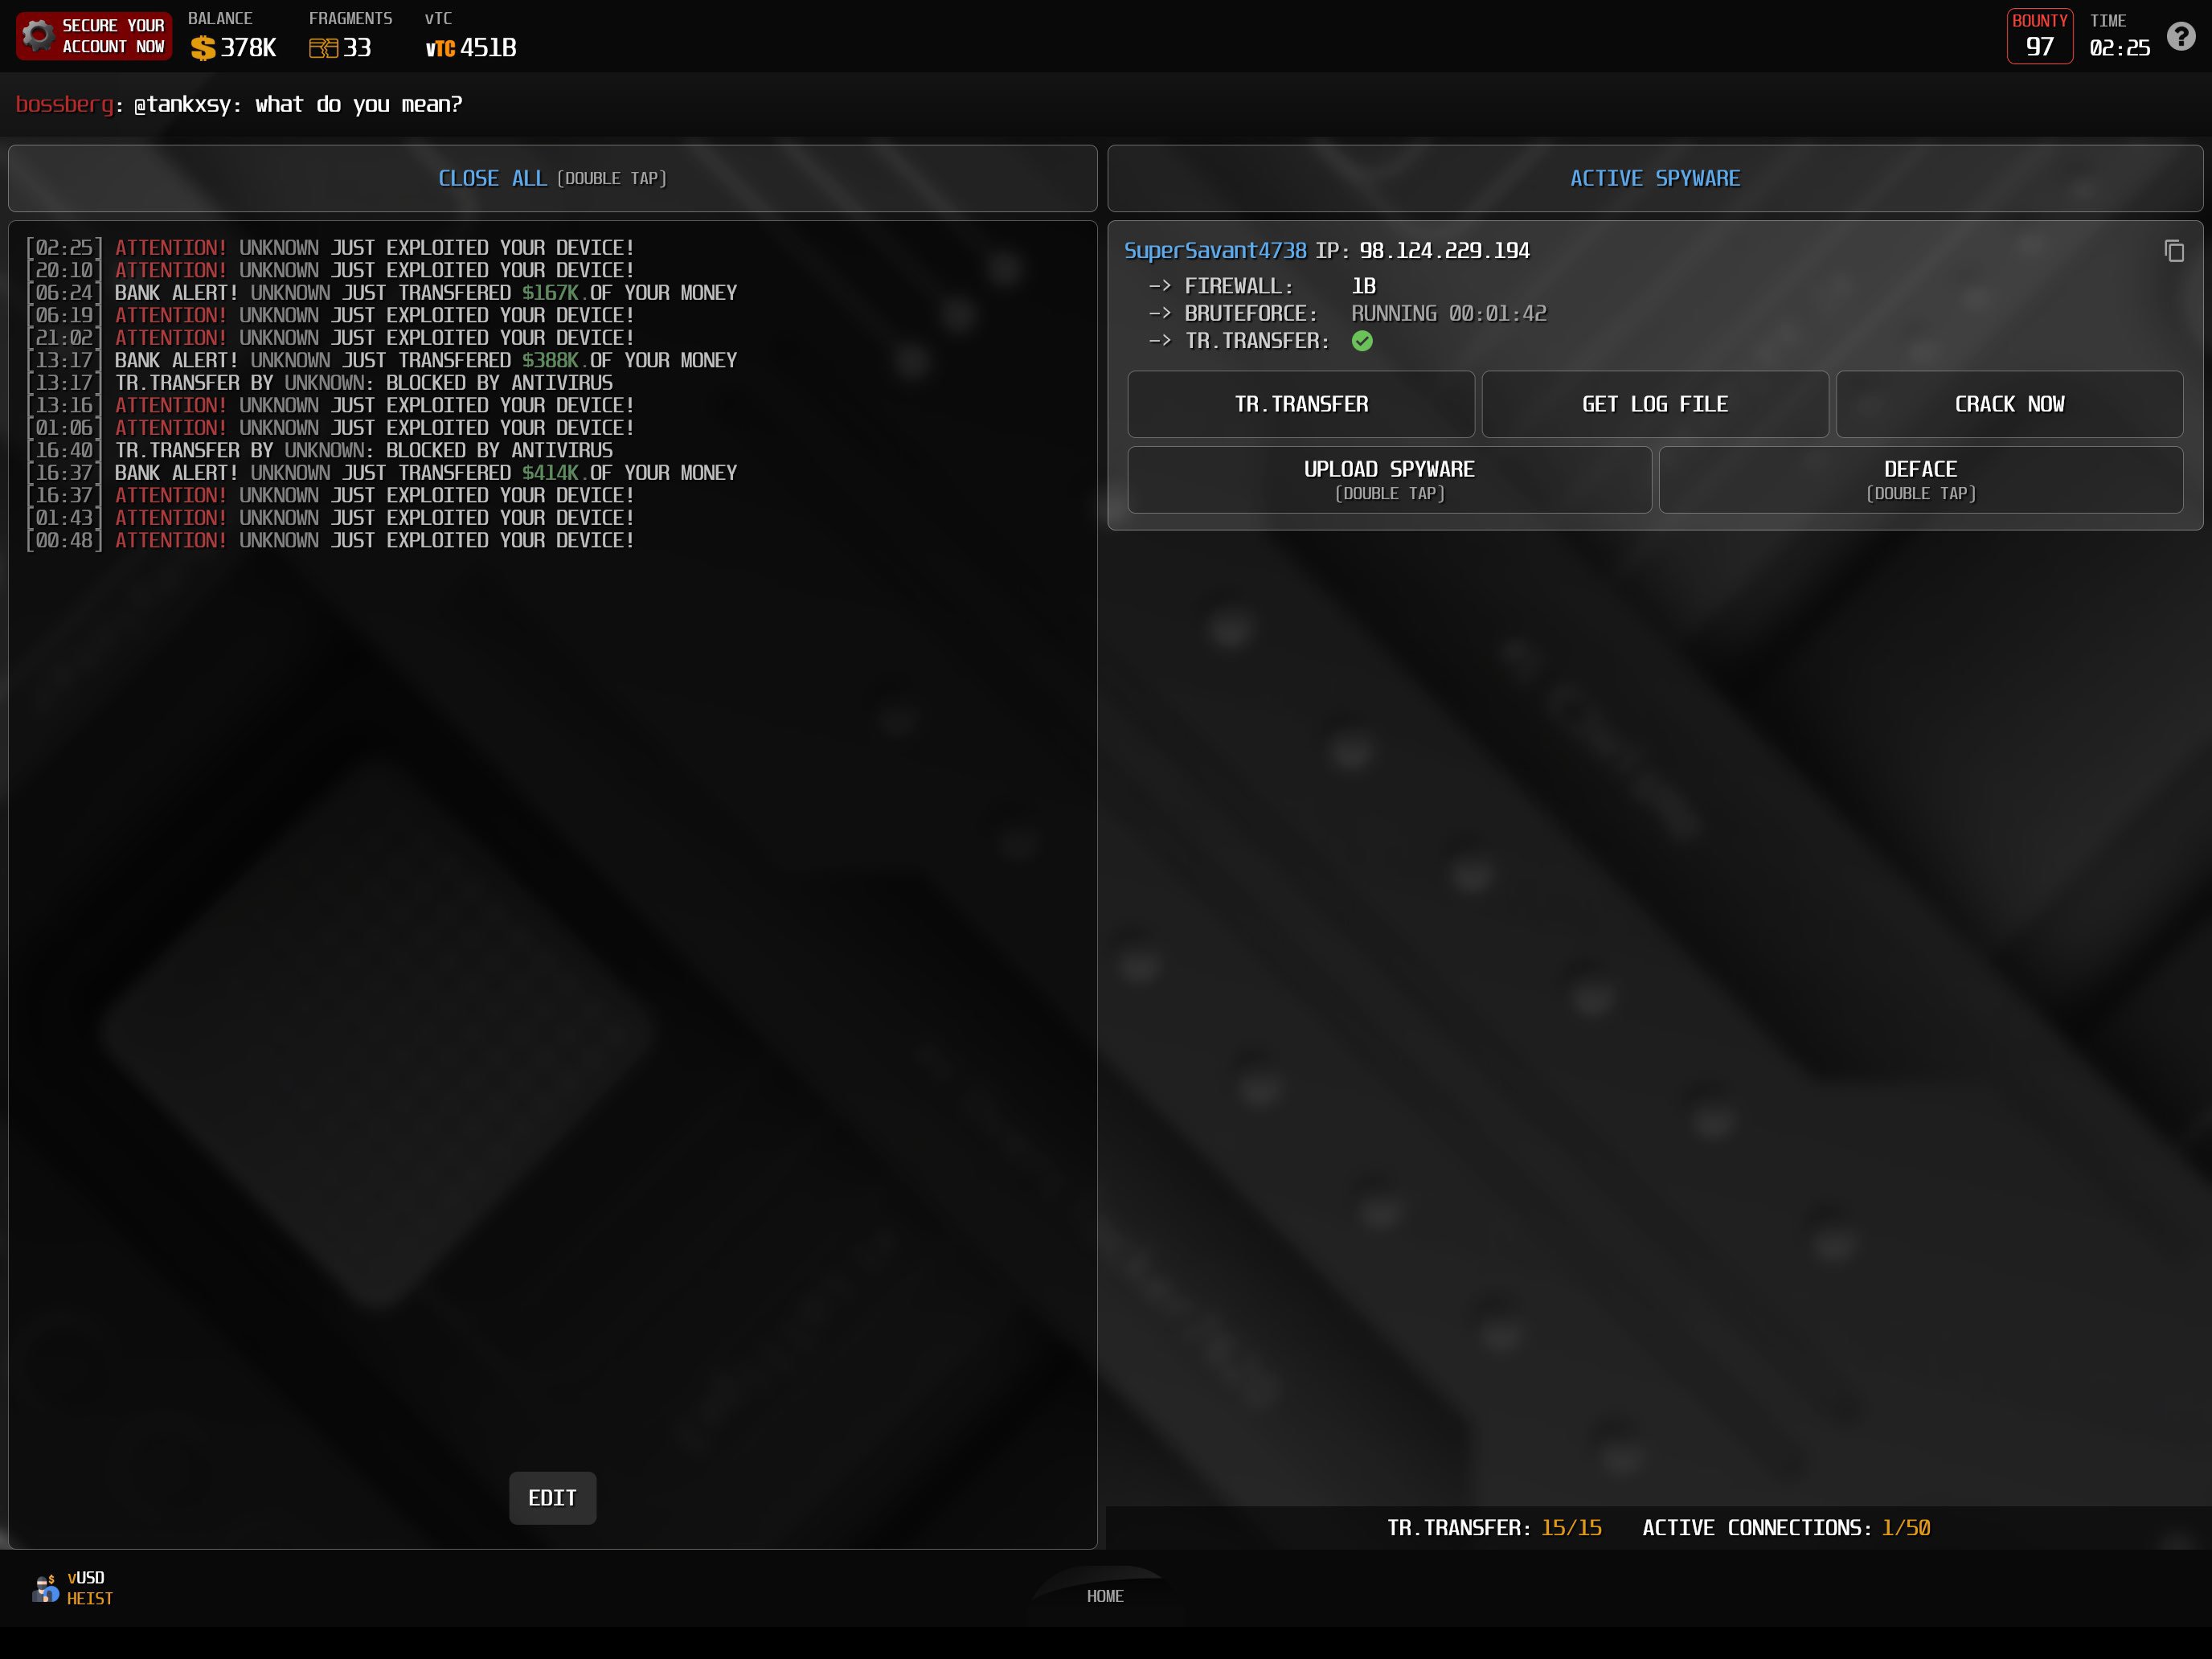Tap the DEFACE button

pos(1920,480)
